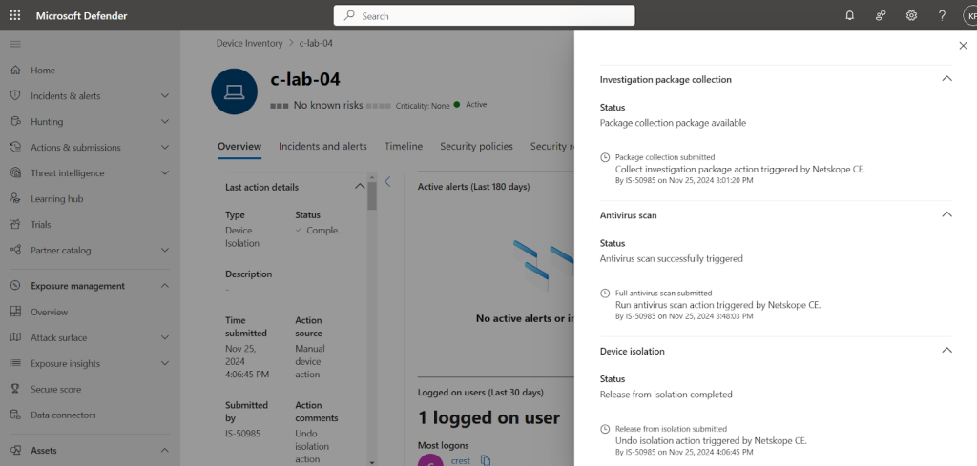
Task: Click 'Package collection package available' status text
Action: [x=673, y=123]
